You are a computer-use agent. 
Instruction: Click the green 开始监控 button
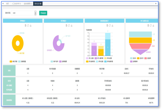(43, 13)
